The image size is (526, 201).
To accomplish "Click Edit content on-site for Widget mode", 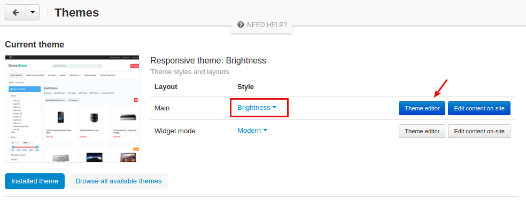I will [x=479, y=131].
